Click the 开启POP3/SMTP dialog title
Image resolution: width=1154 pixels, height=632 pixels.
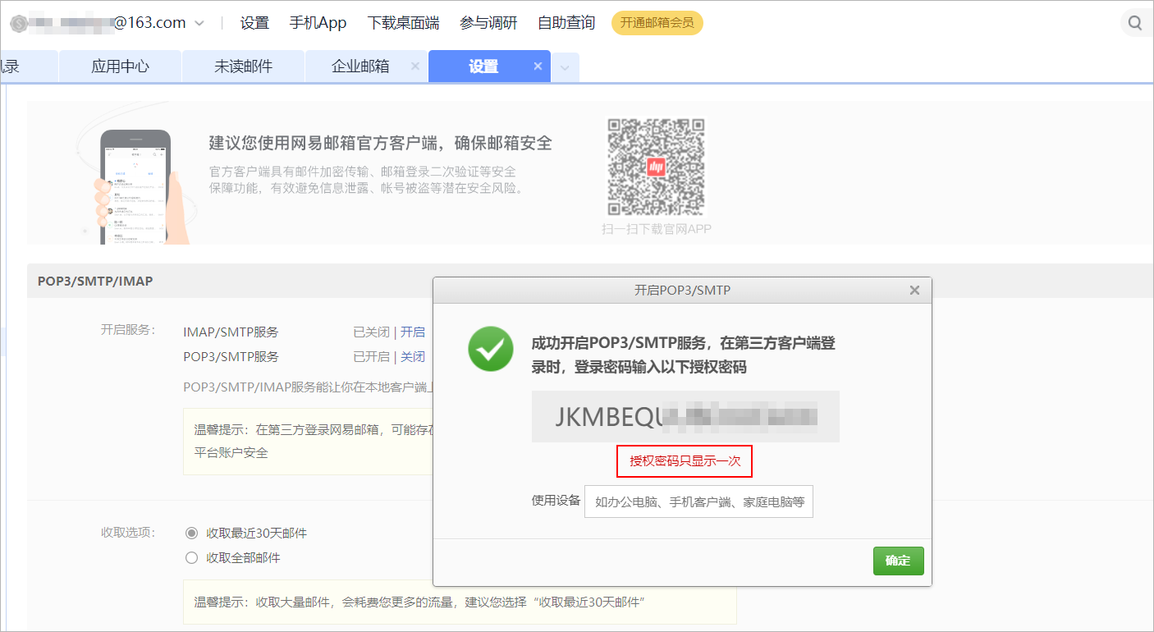tap(682, 291)
